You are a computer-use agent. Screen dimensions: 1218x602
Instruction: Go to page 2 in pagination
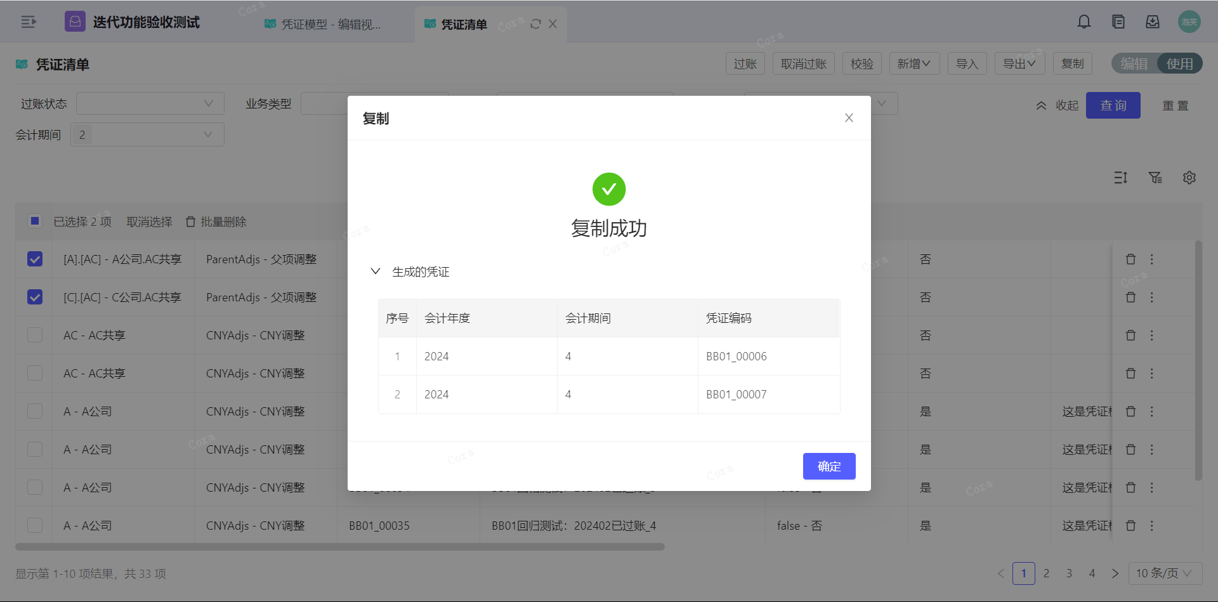tap(1046, 573)
